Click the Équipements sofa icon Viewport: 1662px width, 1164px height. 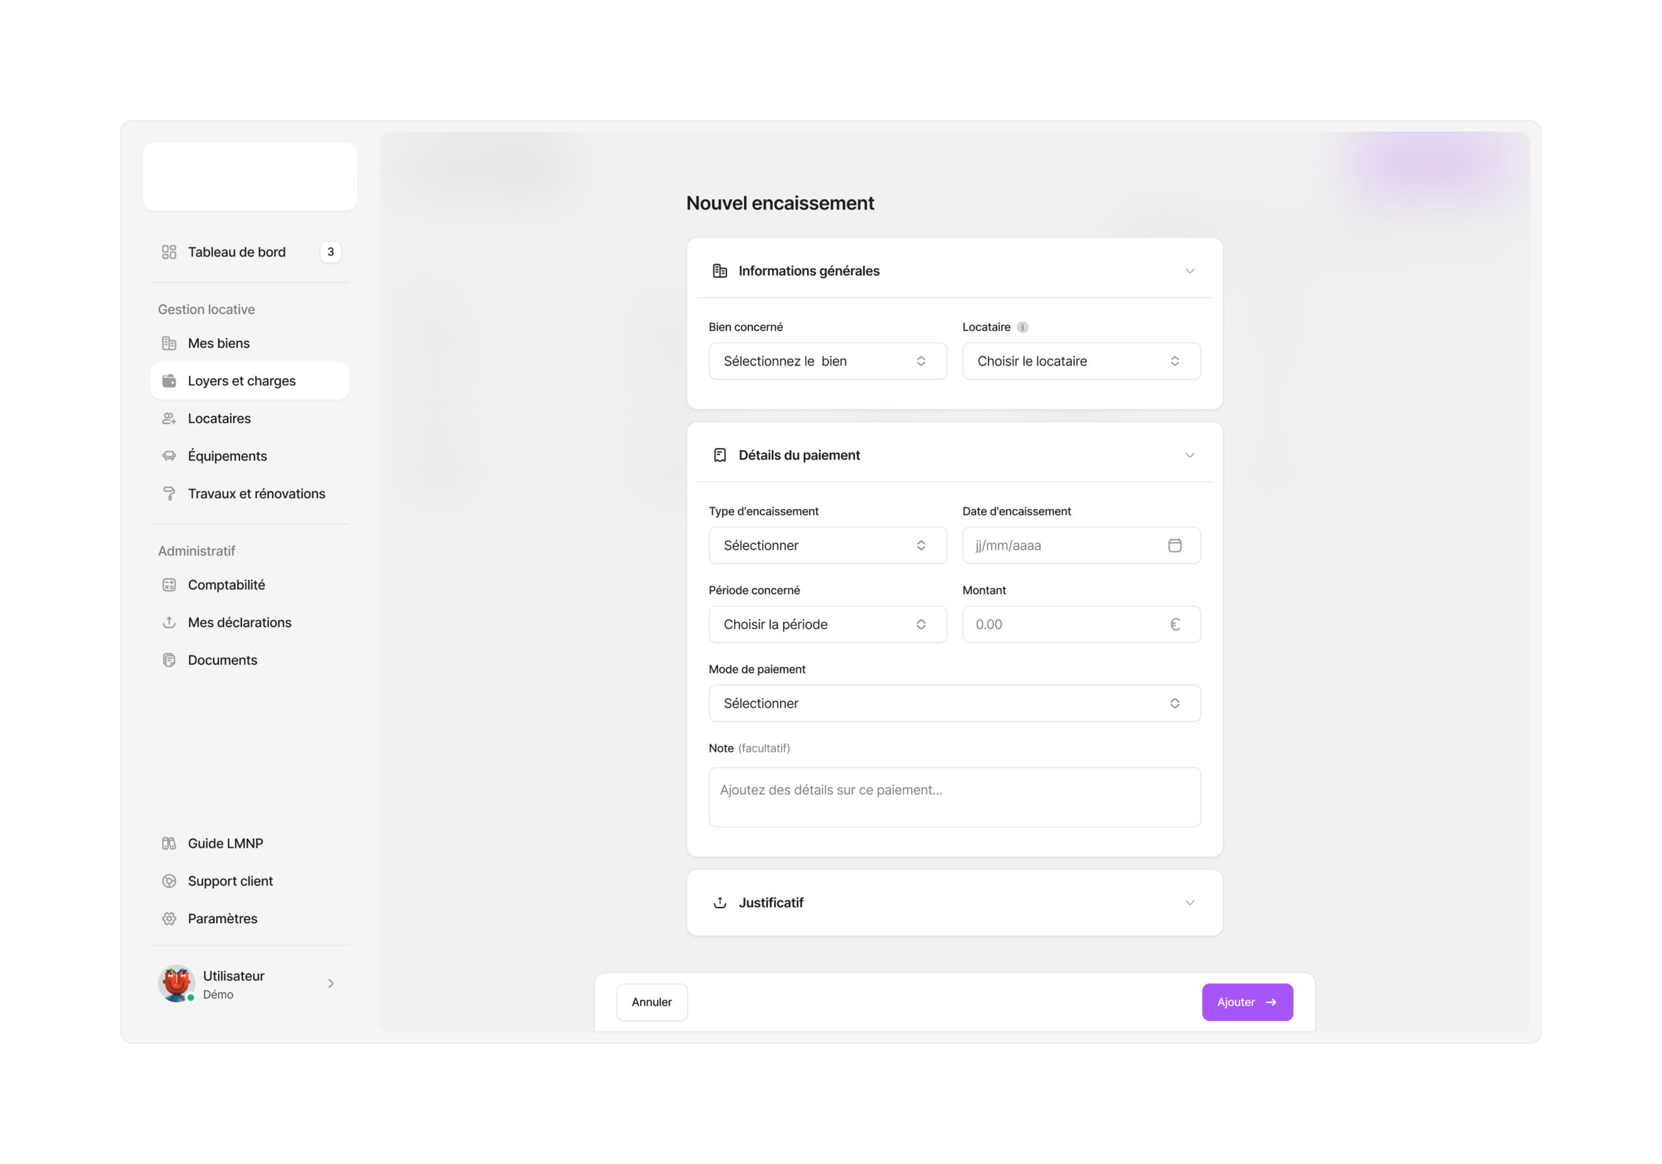tap(169, 456)
